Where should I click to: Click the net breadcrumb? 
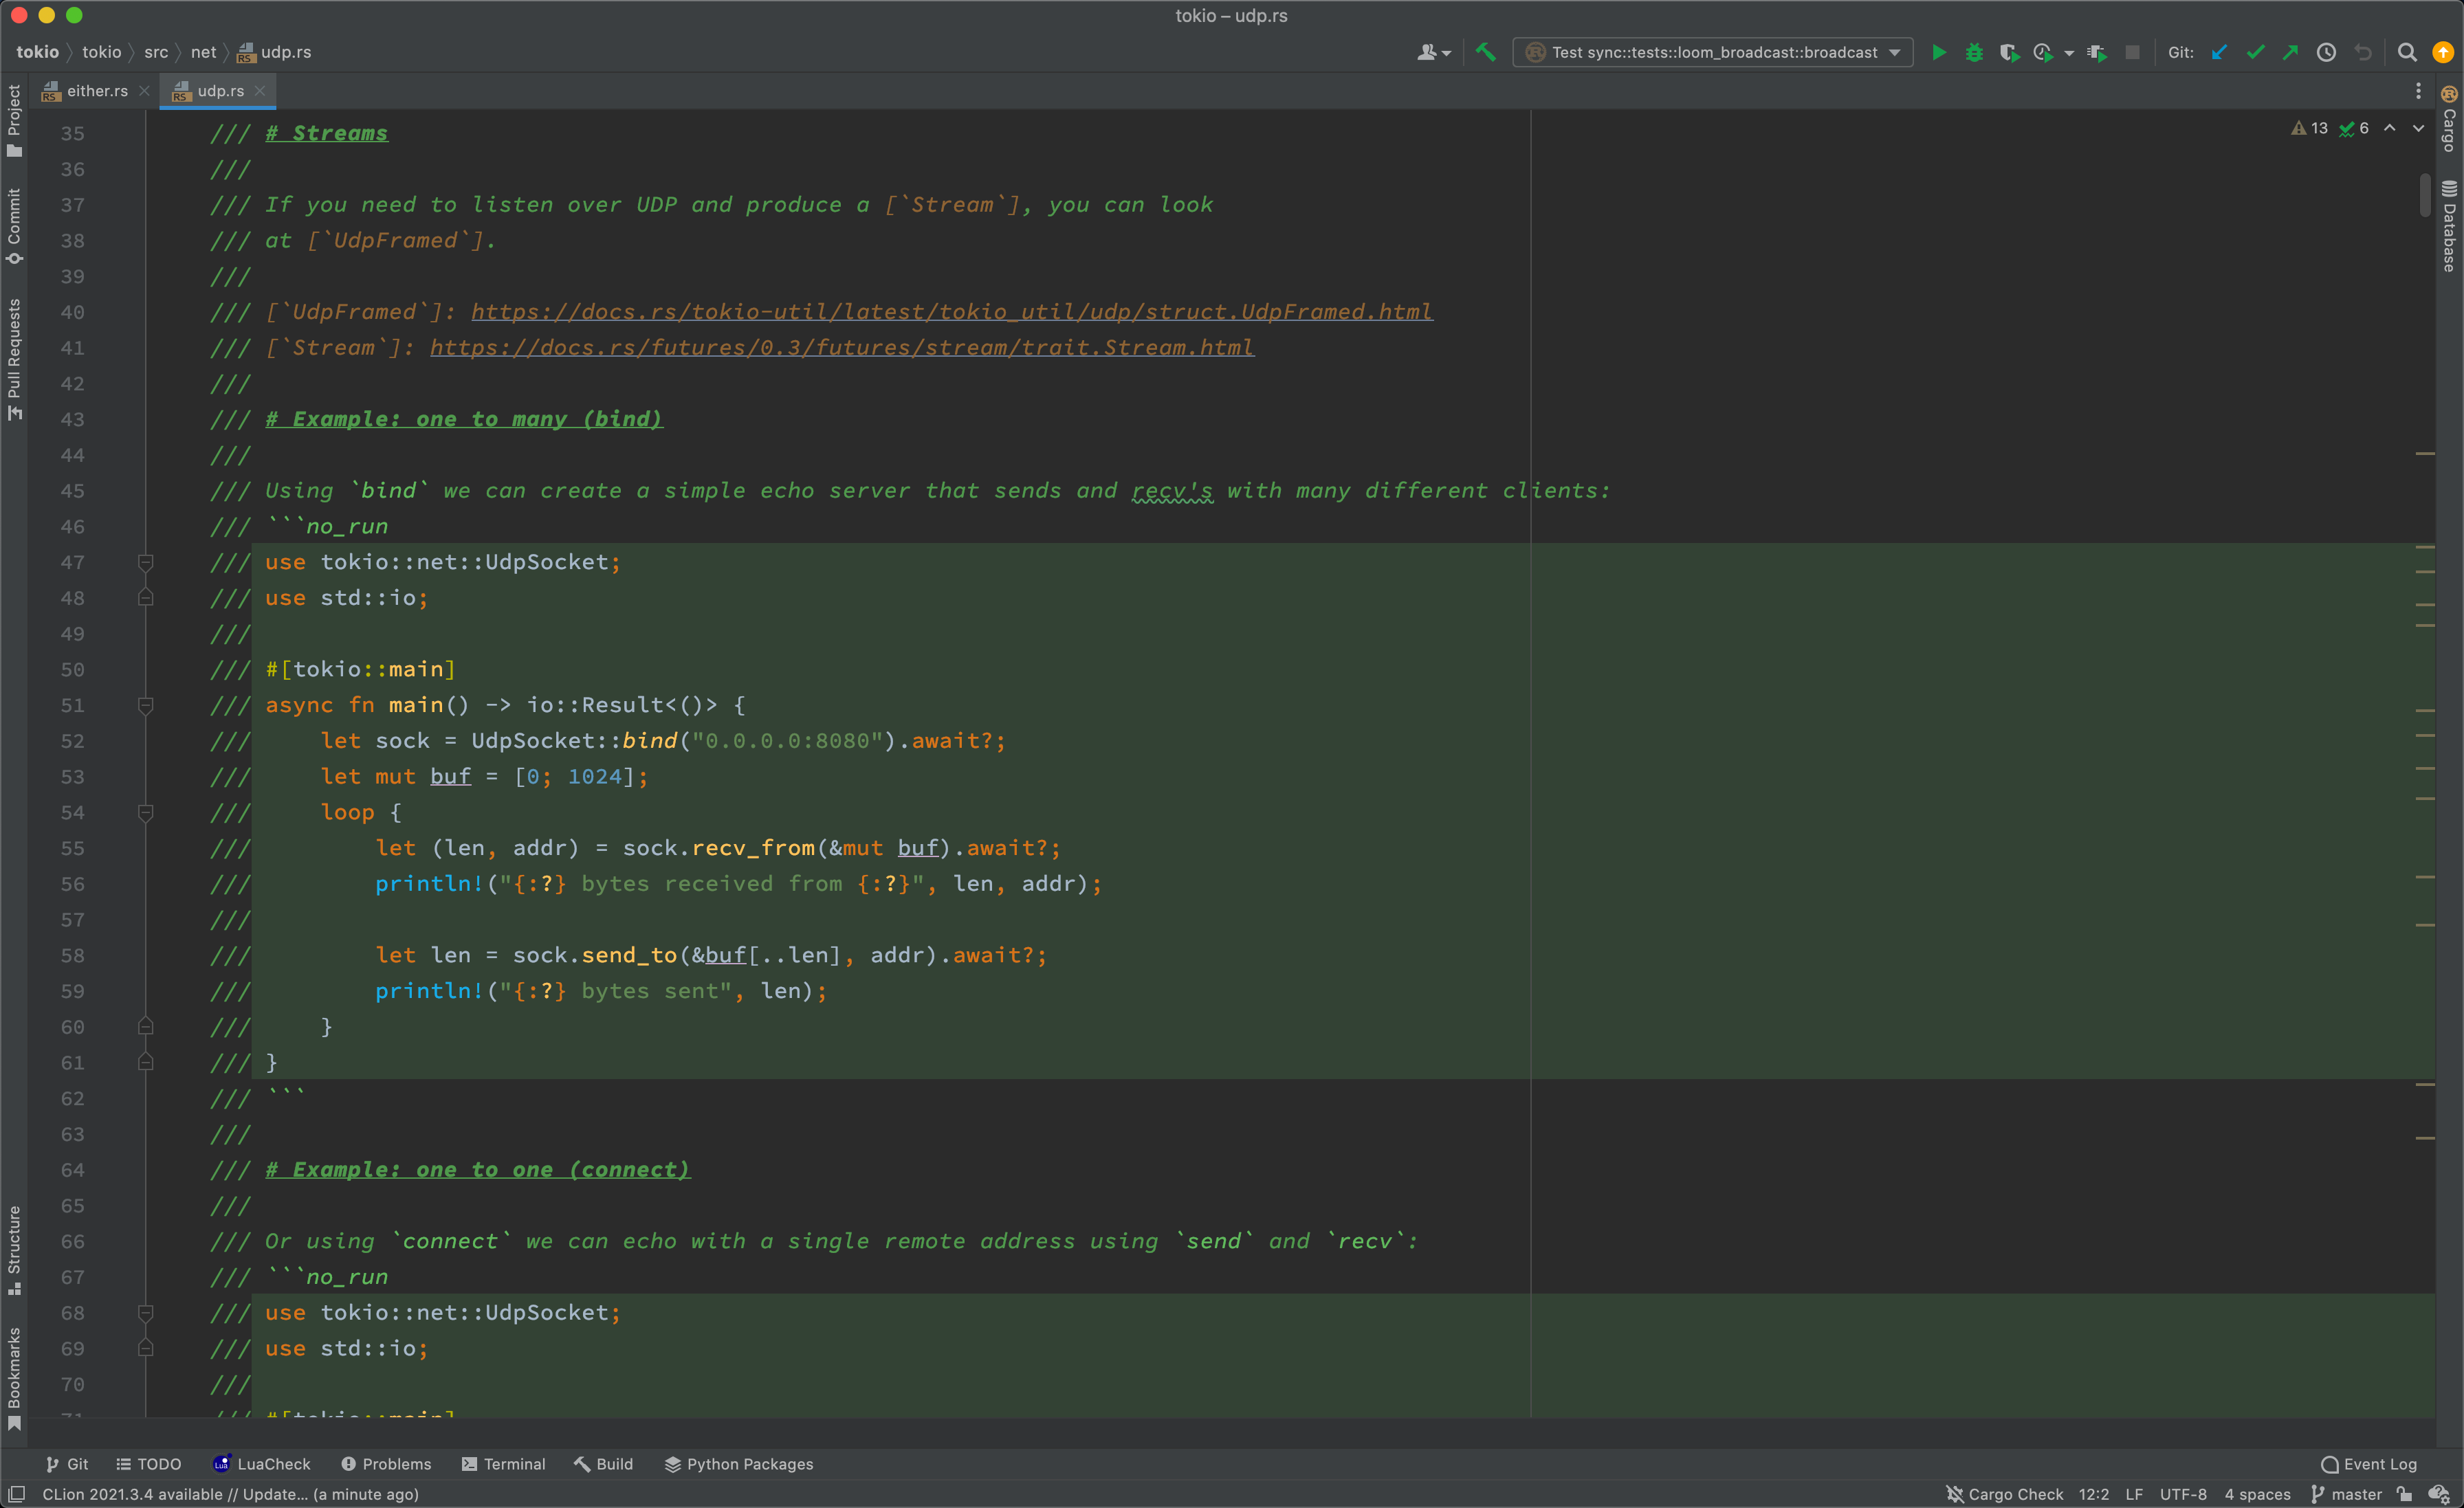(x=203, y=52)
